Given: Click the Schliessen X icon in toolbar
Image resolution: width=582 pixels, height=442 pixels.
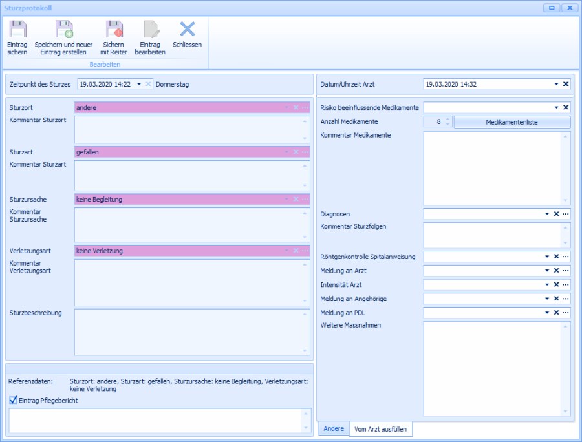Looking at the screenshot, I should tap(187, 29).
